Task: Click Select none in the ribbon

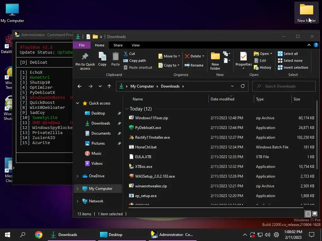Action: click(290, 61)
